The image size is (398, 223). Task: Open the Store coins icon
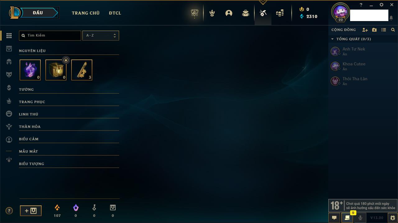point(280,13)
